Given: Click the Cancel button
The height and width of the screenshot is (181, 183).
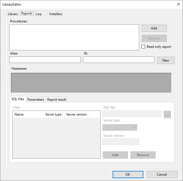Looking at the screenshot, I should 162,175.
